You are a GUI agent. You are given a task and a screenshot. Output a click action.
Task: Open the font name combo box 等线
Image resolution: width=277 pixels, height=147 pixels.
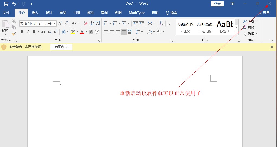tap(31, 23)
